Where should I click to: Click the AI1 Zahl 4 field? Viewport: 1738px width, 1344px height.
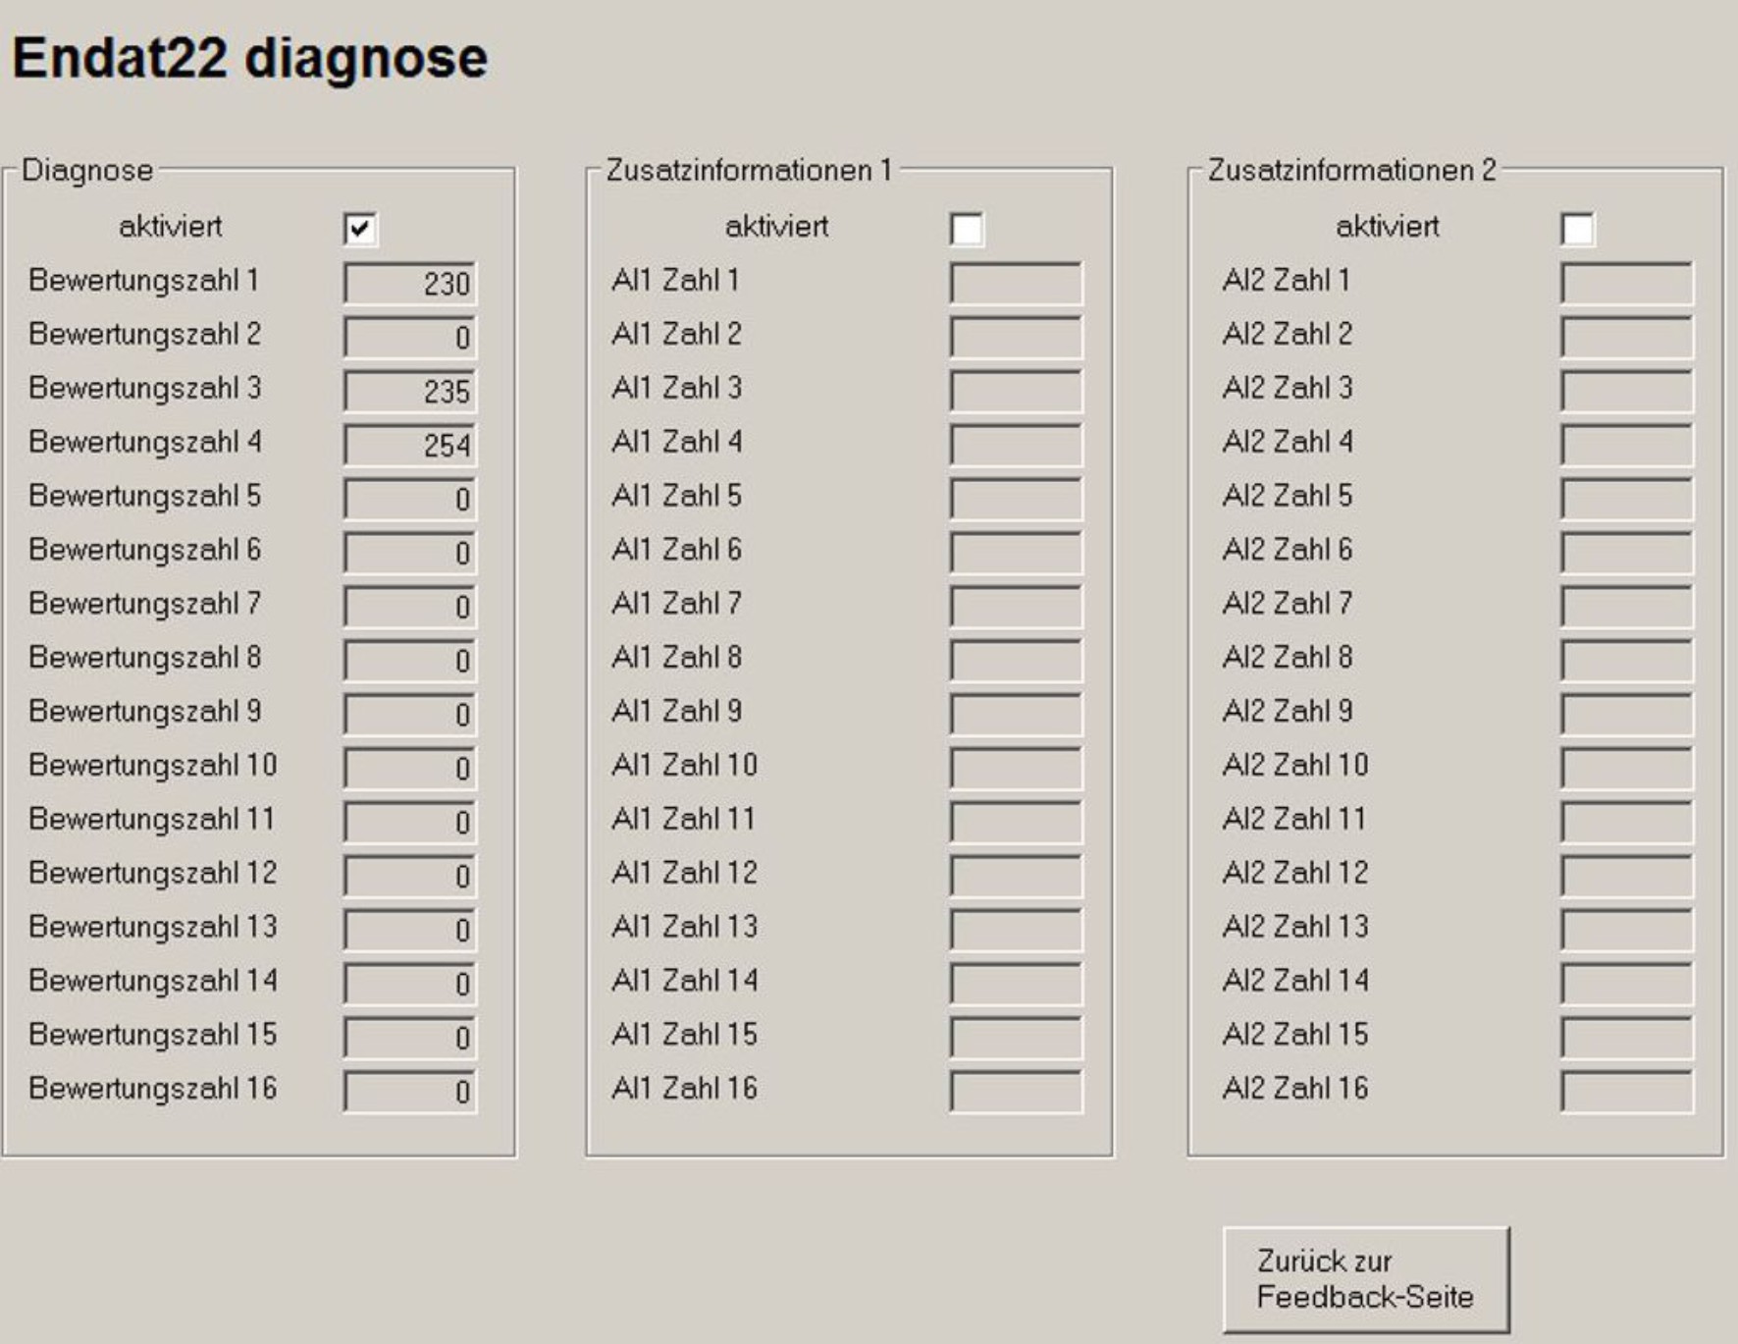click(x=1016, y=446)
